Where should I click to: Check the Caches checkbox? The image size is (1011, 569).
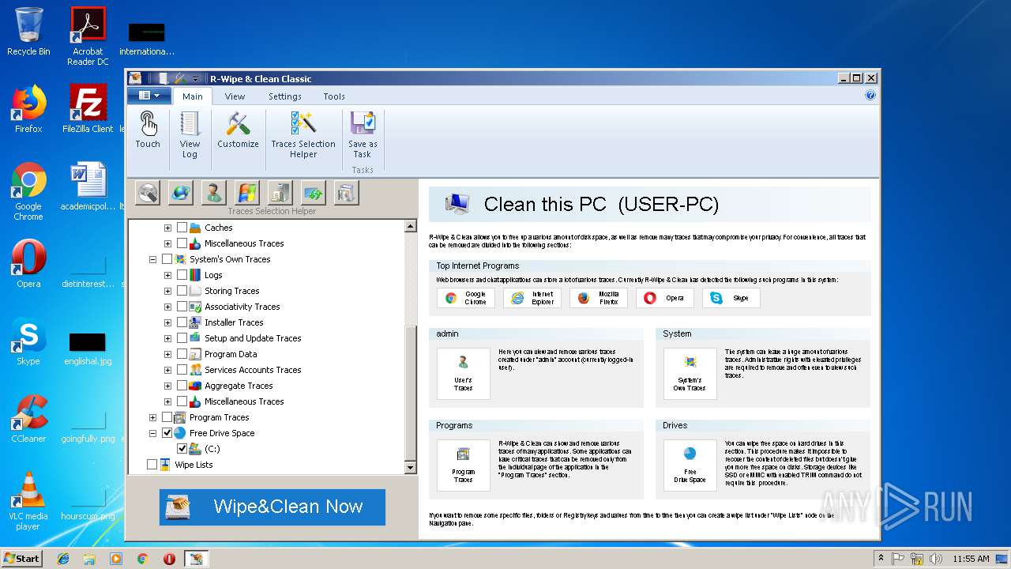pos(182,228)
